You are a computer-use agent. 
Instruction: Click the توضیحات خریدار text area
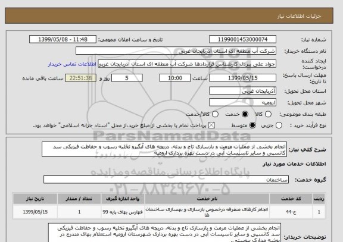pos(164,232)
